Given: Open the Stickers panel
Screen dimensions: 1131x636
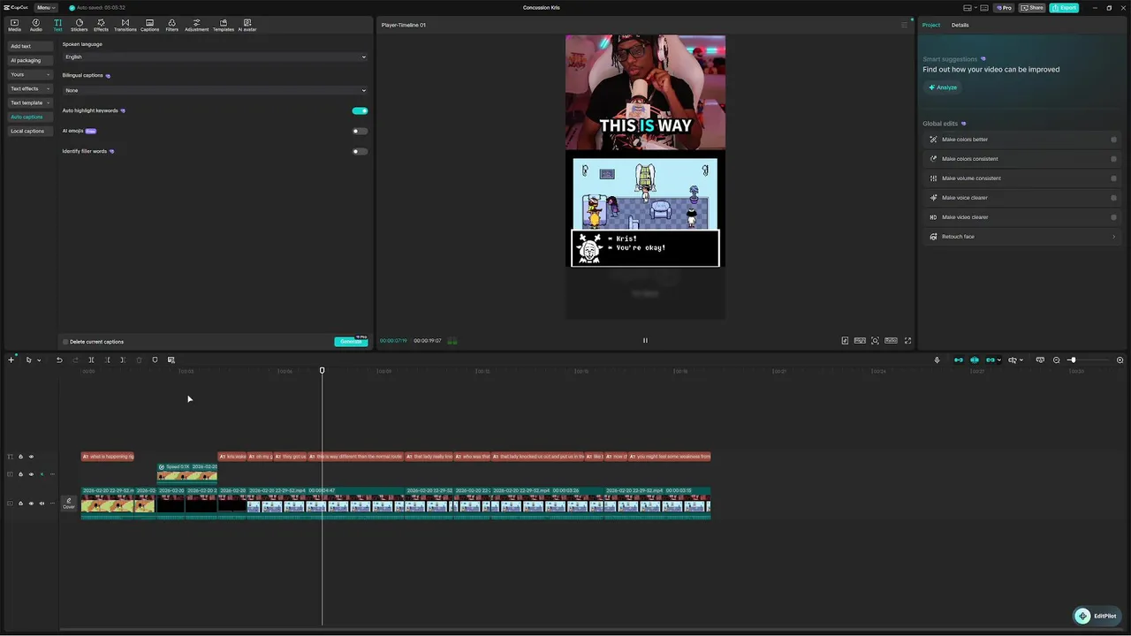Looking at the screenshot, I should tap(80, 25).
